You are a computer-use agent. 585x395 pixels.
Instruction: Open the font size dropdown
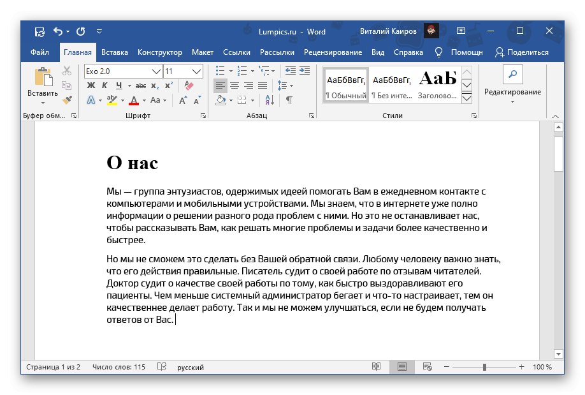pos(197,71)
